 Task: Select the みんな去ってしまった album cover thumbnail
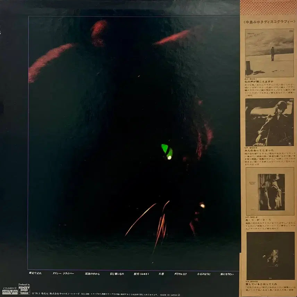tap(269, 122)
